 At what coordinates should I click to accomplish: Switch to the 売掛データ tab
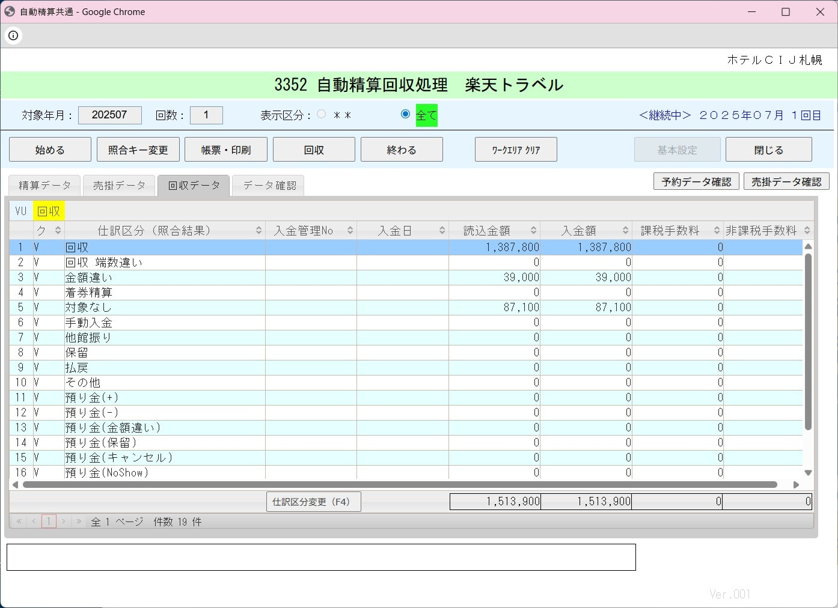coord(119,185)
